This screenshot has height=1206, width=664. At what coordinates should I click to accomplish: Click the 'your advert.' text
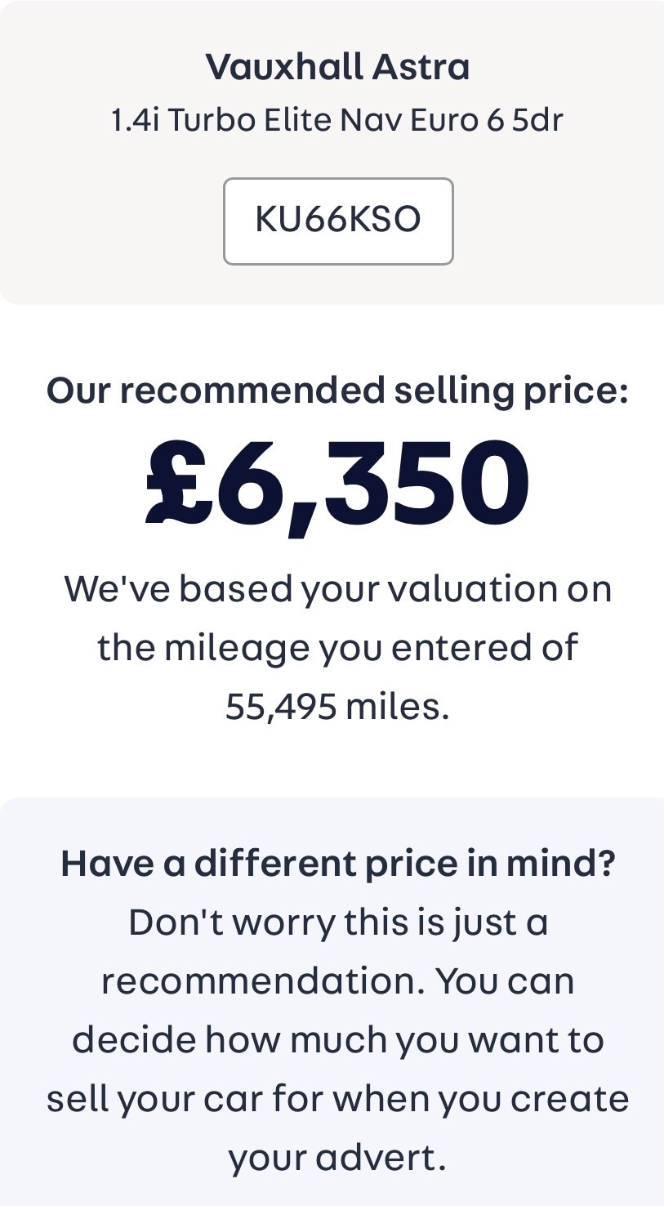[337, 1158]
